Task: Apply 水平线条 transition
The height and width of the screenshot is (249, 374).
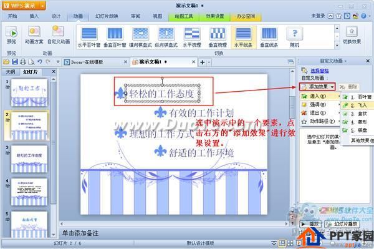Action: (x=243, y=37)
